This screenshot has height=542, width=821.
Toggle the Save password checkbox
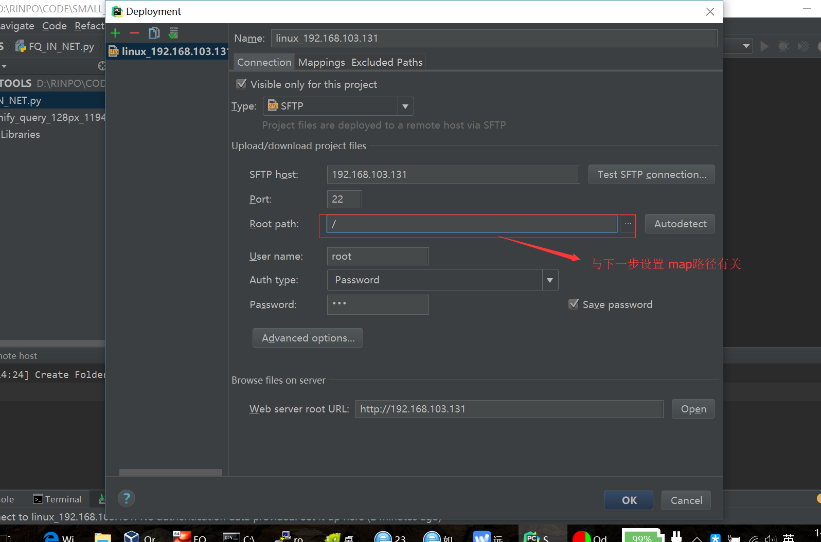click(574, 304)
